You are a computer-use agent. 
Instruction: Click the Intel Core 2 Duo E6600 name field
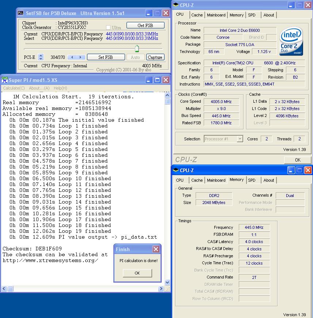point(240,30)
